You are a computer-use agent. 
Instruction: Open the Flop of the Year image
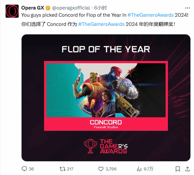(106, 98)
